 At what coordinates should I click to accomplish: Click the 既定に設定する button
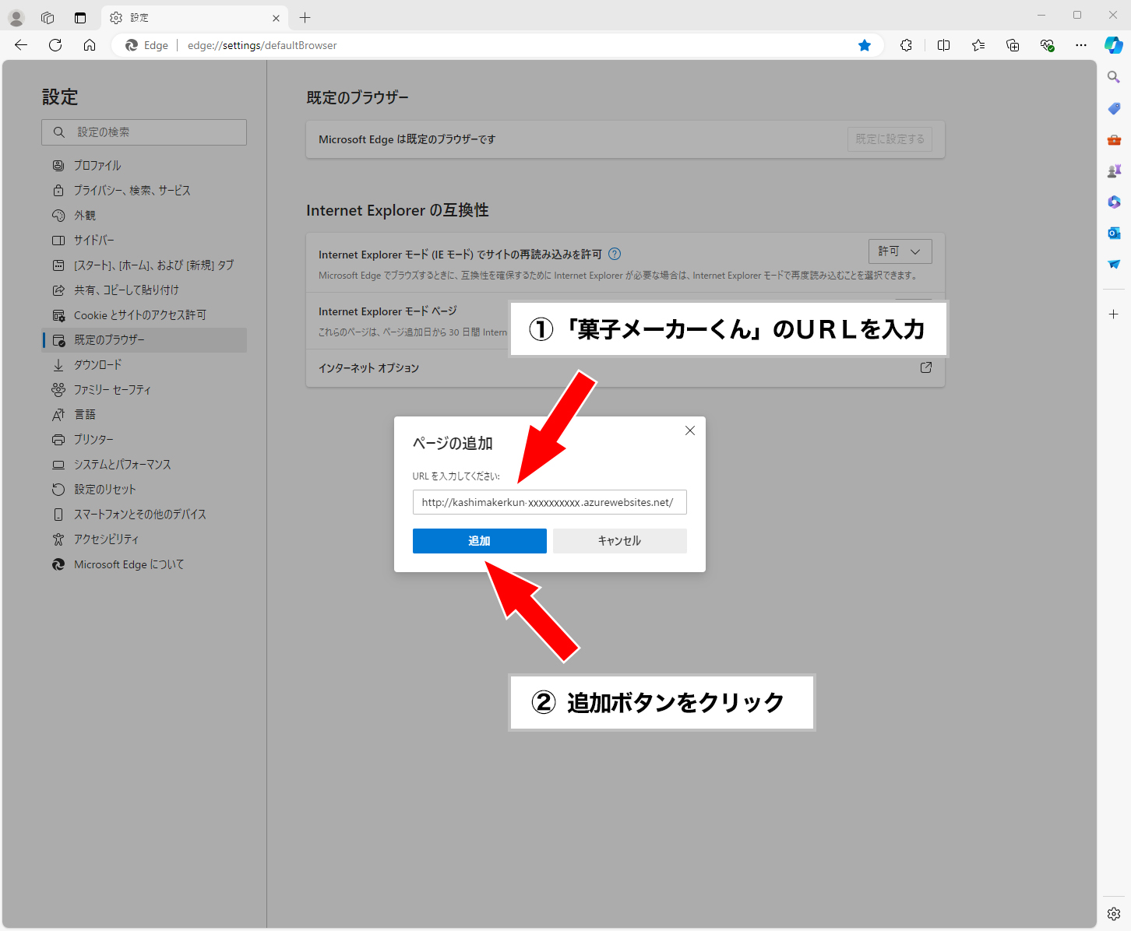[x=890, y=139]
